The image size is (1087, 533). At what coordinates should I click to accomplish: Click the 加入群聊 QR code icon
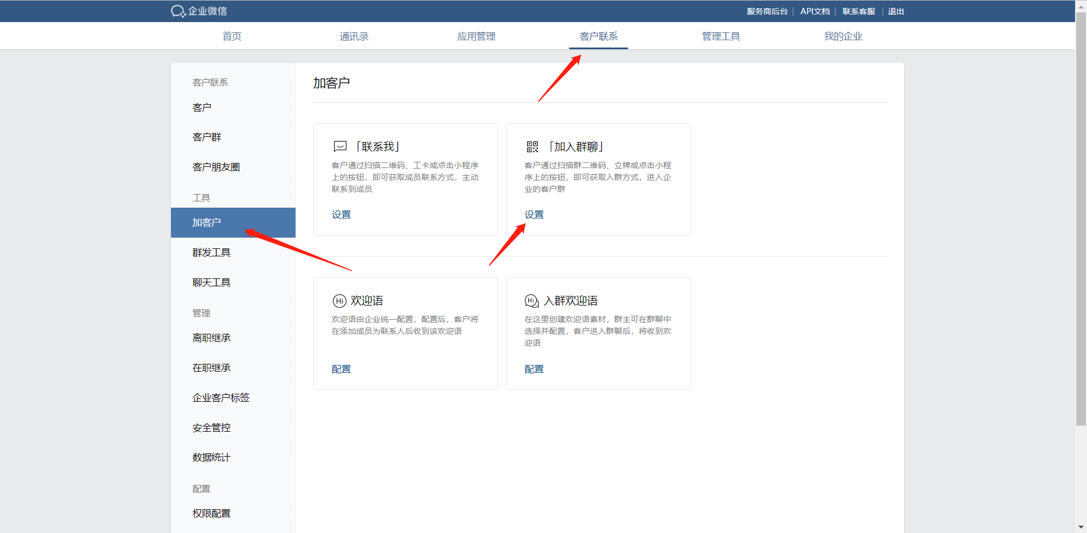tap(532, 147)
